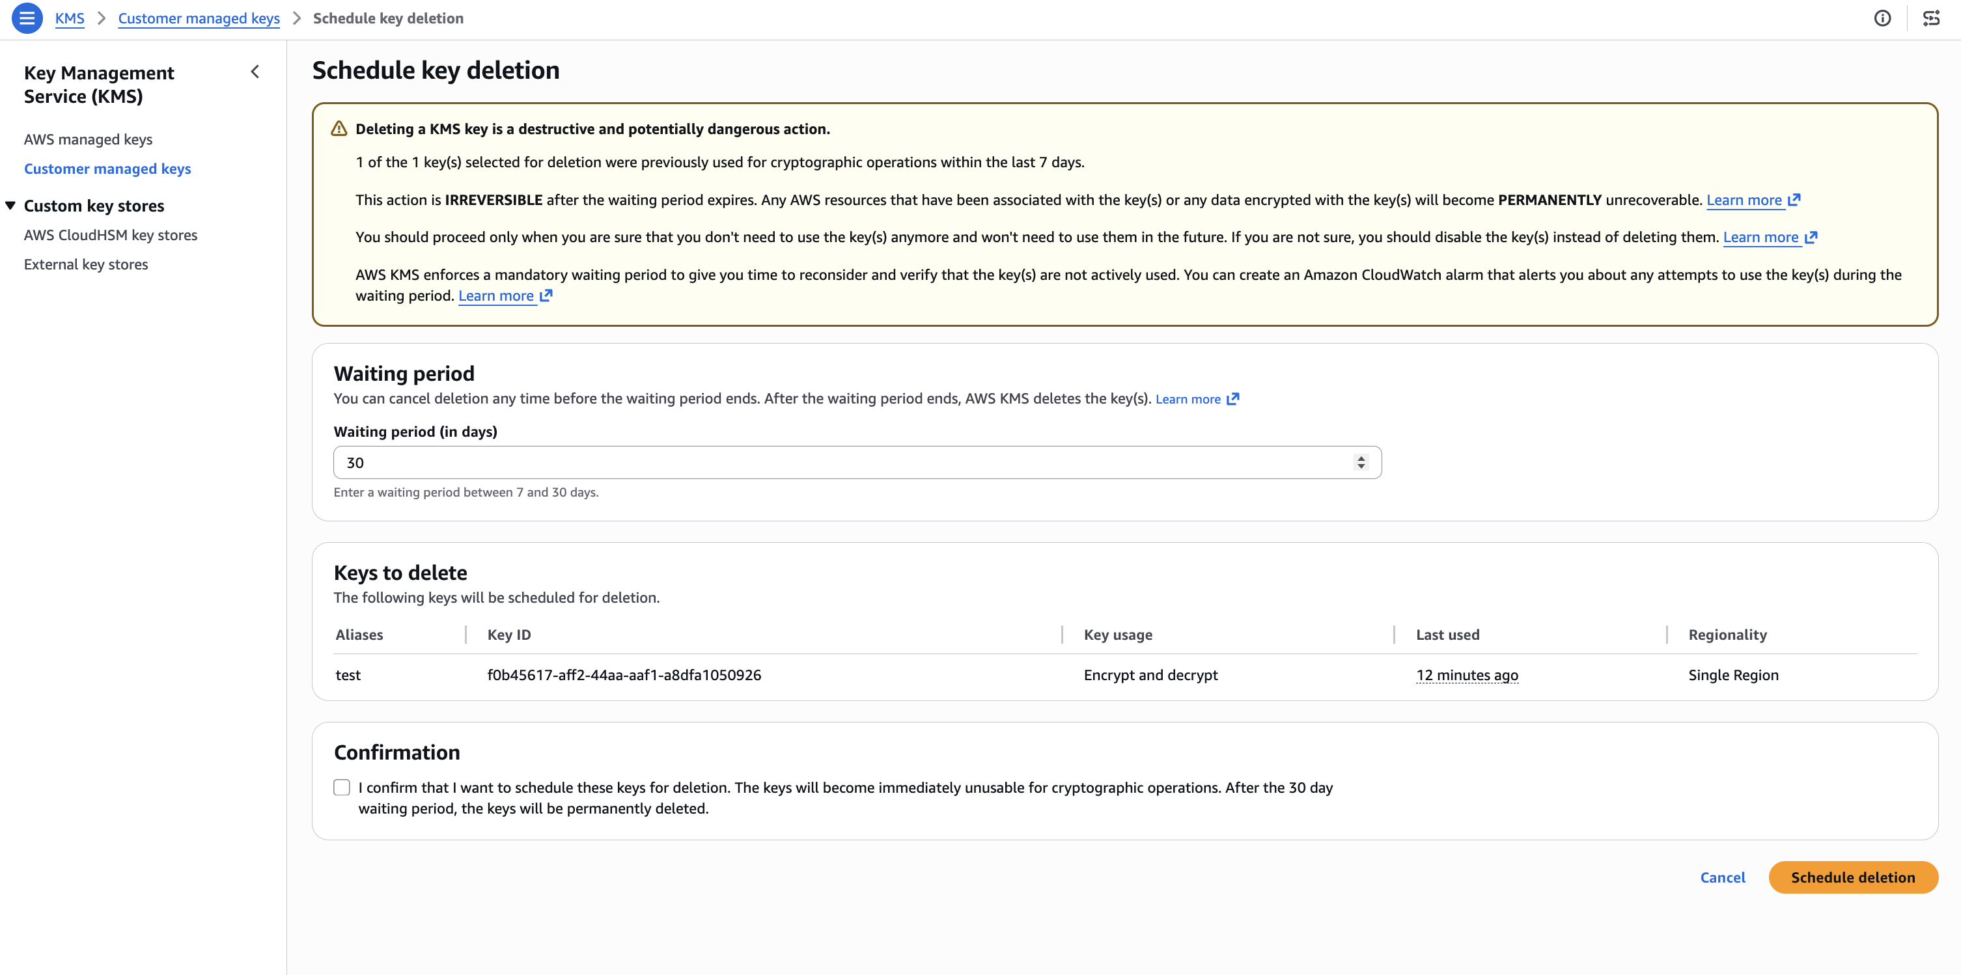Image resolution: width=1961 pixels, height=975 pixels.
Task: Open external link icon after CloudWatch alarm paragraph
Action: coord(546,295)
